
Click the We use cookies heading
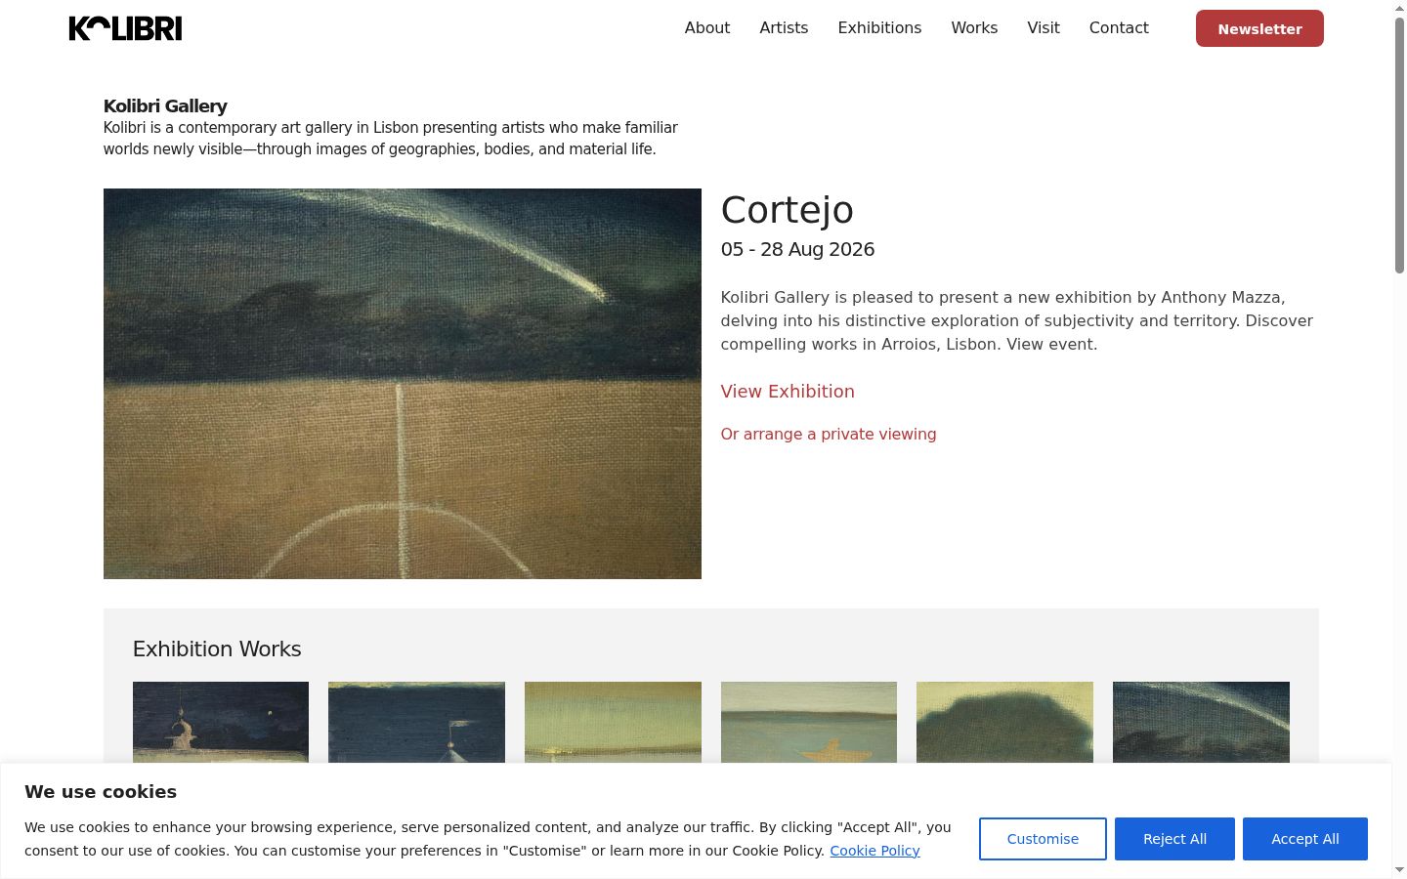tap(101, 792)
